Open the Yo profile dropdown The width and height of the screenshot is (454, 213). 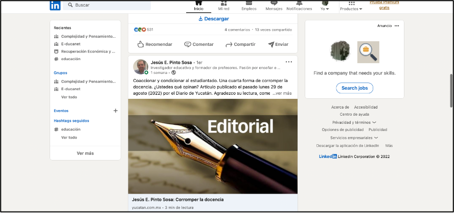(325, 6)
